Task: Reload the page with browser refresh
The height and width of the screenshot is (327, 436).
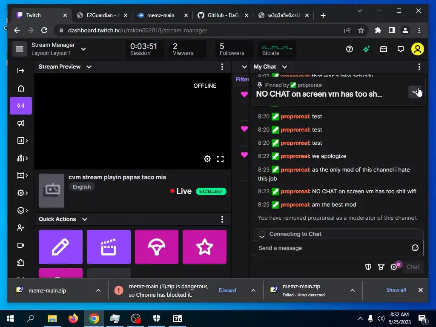Action: [x=44, y=30]
